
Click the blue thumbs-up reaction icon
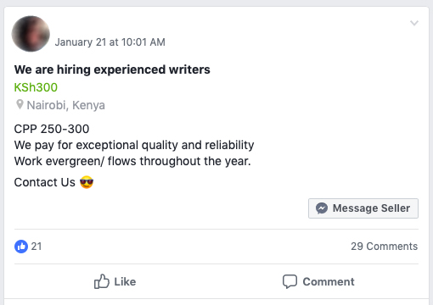tap(21, 247)
